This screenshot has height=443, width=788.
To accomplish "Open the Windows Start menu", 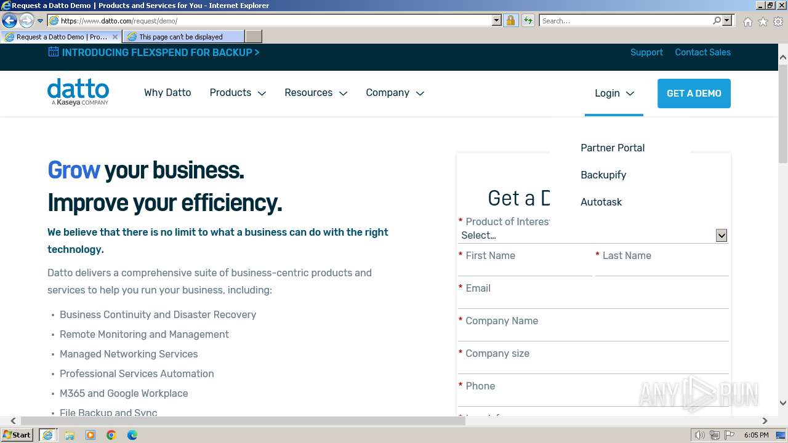I will [x=17, y=435].
